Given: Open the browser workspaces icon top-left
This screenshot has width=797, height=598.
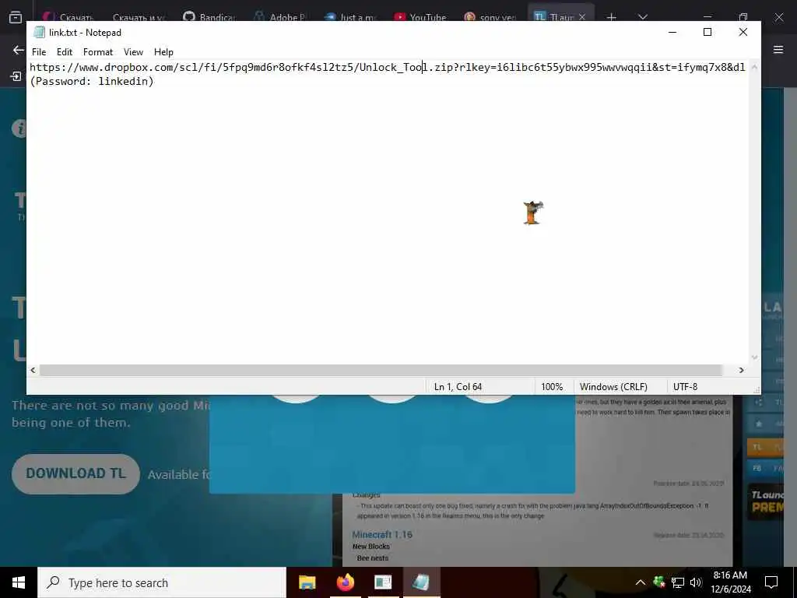Looking at the screenshot, I should [16, 17].
